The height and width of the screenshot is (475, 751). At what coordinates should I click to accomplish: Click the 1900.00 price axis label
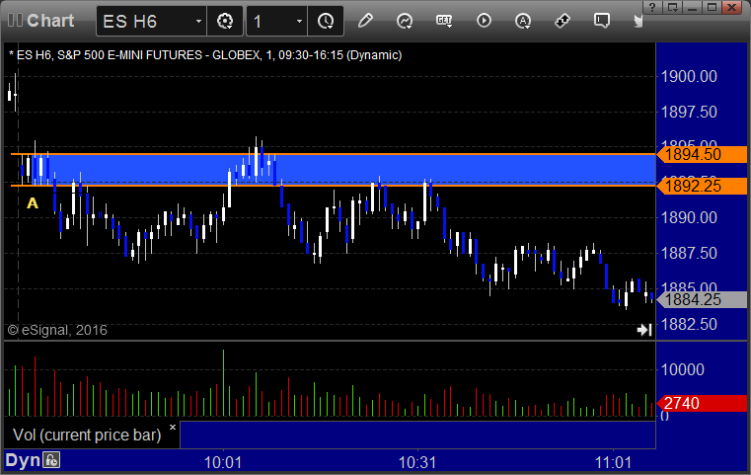(x=689, y=76)
